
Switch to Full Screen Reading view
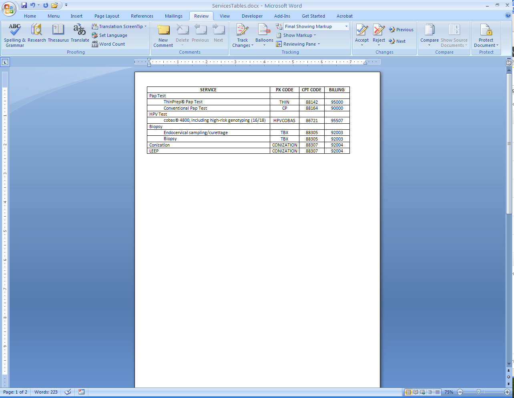point(416,392)
